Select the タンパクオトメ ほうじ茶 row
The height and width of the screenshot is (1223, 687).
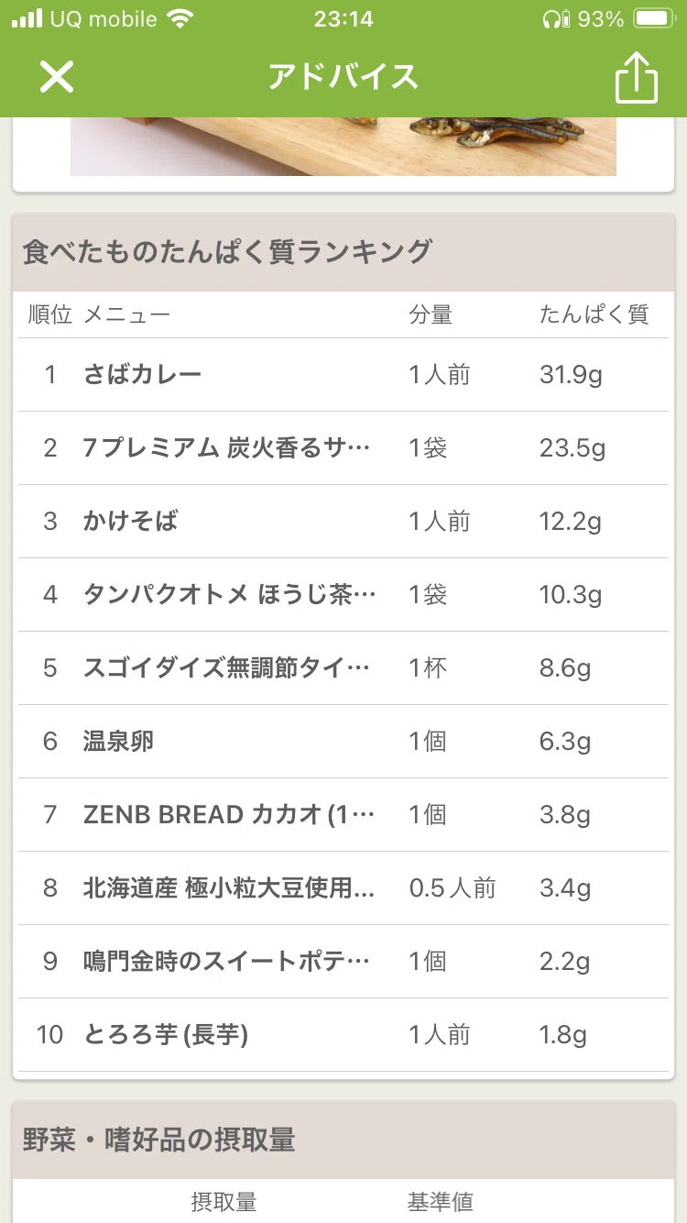(343, 595)
